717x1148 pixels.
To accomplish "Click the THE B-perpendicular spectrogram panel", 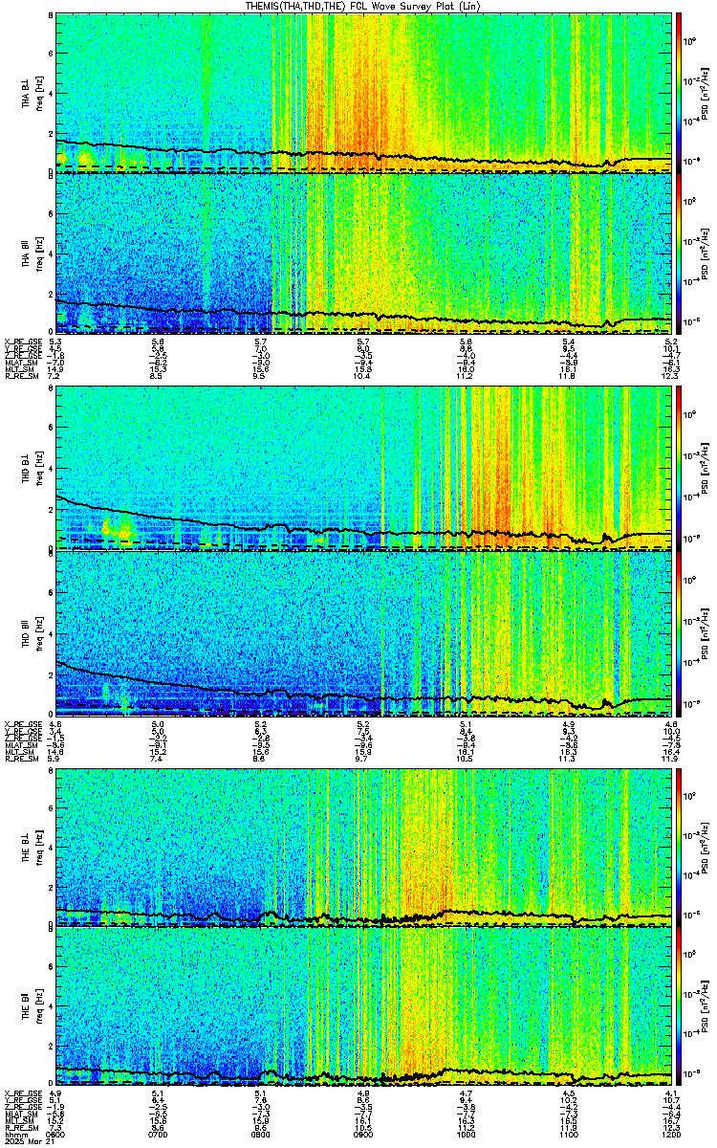I will [x=364, y=846].
